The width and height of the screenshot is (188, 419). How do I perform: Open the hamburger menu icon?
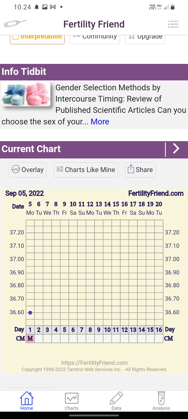(173, 24)
